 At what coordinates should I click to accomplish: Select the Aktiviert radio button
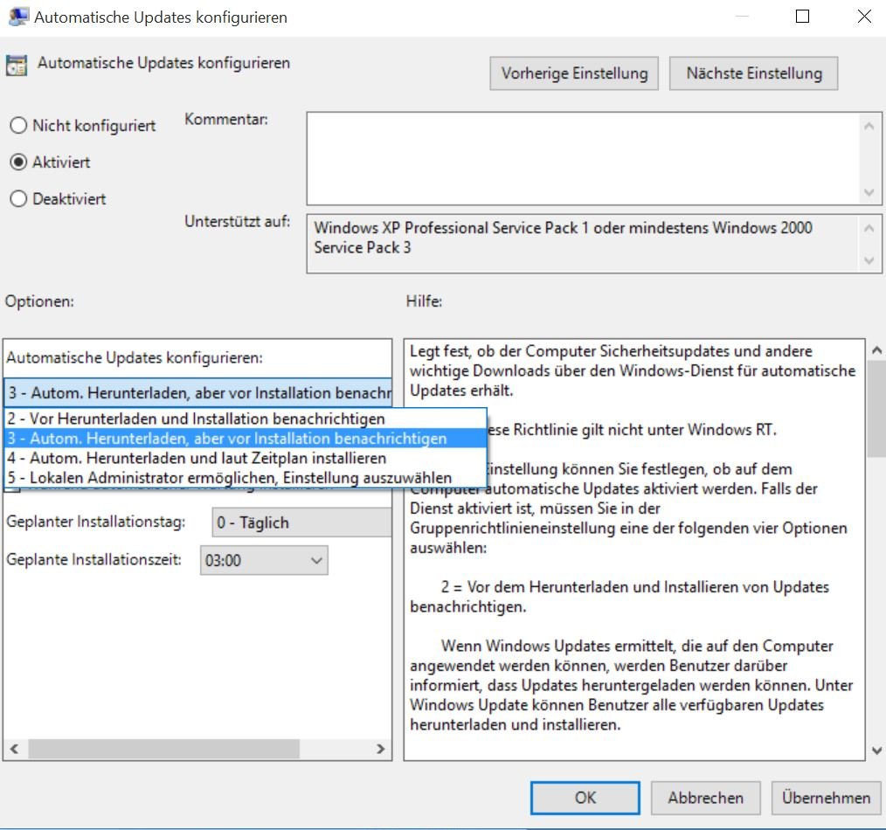(18, 163)
